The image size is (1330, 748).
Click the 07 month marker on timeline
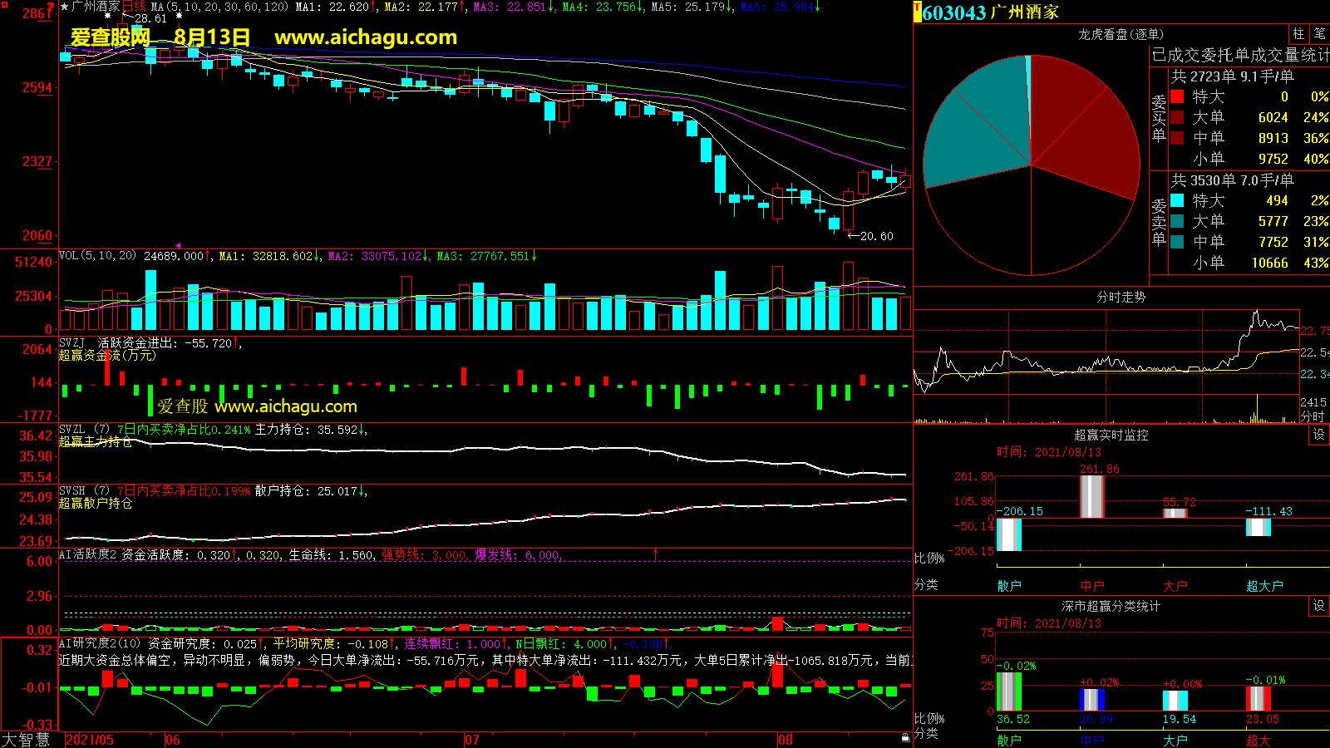click(x=471, y=740)
